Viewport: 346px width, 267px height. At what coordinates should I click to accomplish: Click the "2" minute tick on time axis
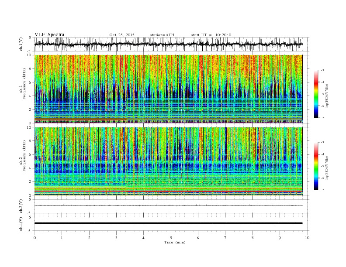point(89,238)
